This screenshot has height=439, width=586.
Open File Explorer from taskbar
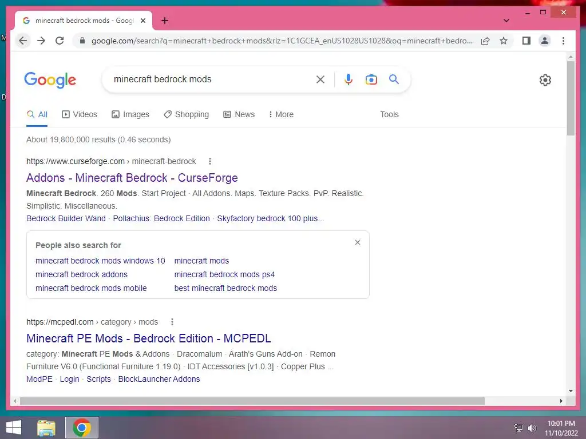coord(46,428)
